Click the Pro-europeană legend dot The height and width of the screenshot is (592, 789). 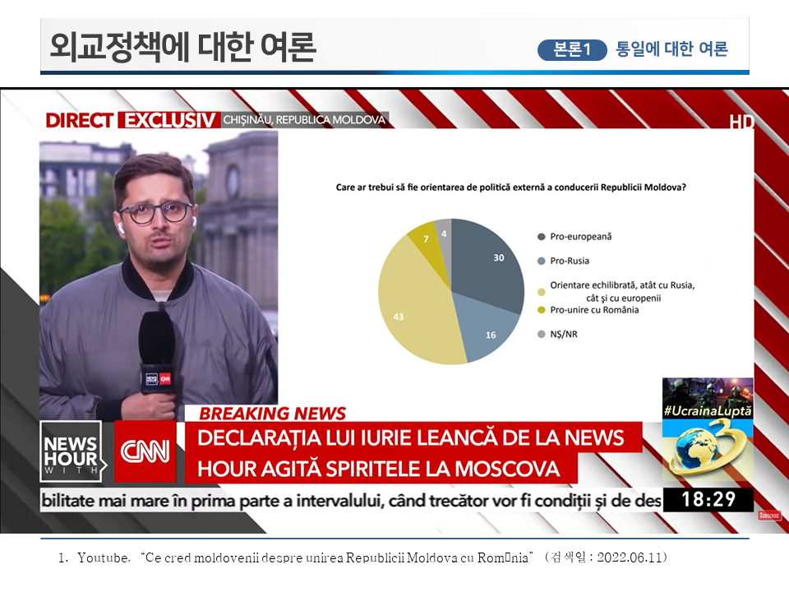542,237
